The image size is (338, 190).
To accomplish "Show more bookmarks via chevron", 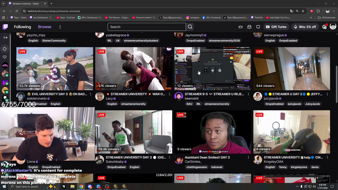I will click(x=311, y=17).
